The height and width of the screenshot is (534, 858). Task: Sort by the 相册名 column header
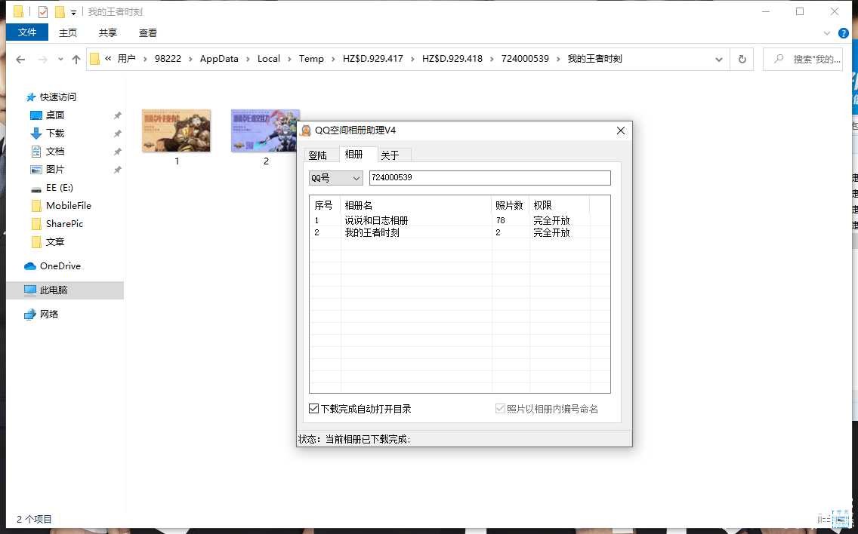416,205
